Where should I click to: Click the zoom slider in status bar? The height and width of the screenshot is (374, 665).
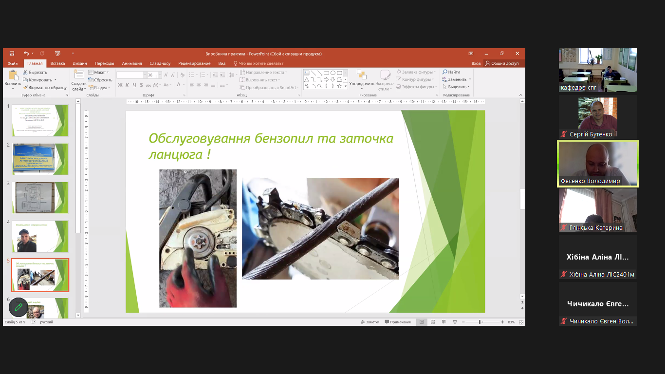(x=480, y=322)
